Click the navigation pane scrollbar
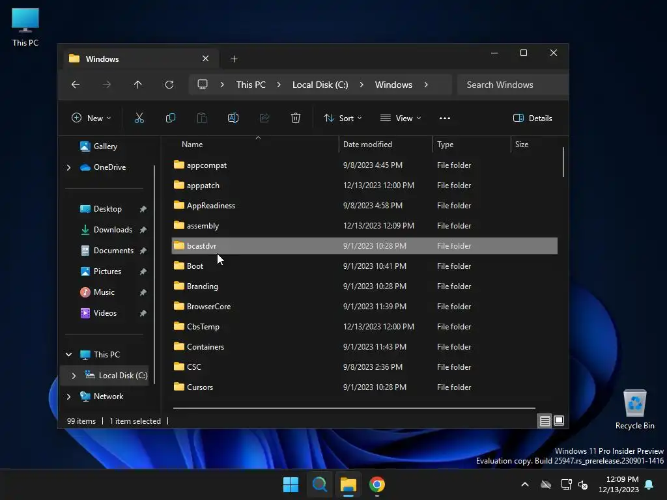The height and width of the screenshot is (500, 667). 154,274
